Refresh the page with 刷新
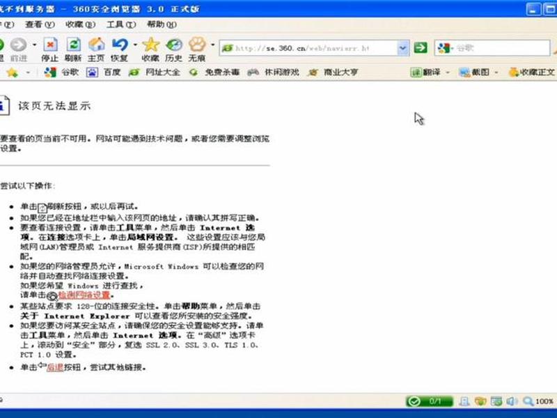 (73, 49)
